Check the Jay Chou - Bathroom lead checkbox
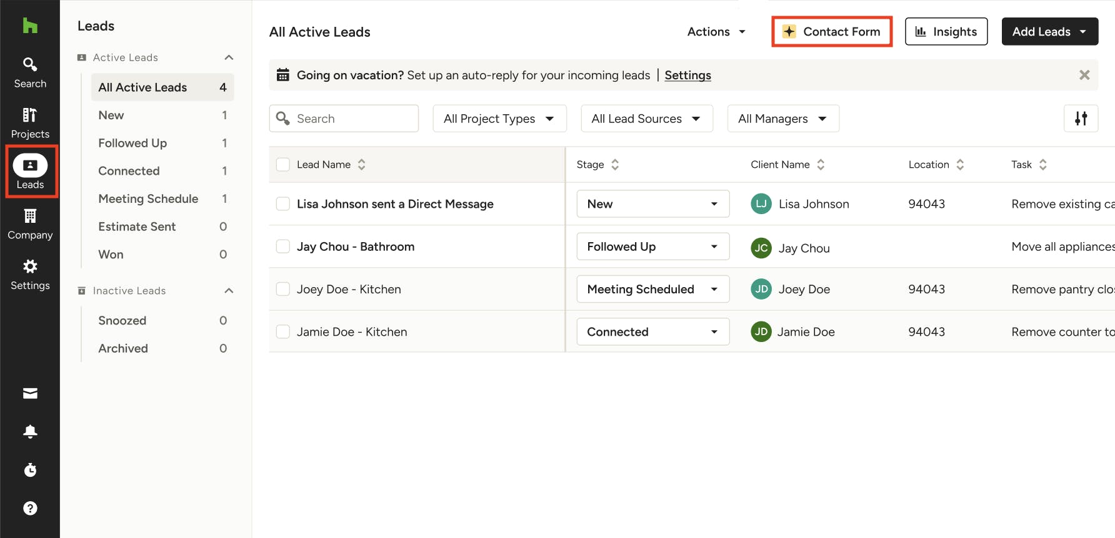Viewport: 1115px width, 538px height. (x=283, y=247)
